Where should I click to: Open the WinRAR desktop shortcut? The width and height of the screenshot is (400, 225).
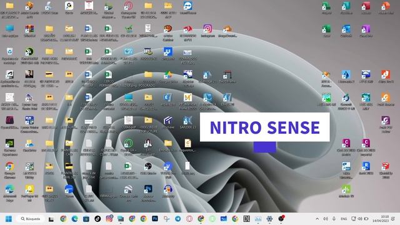[x=29, y=29]
